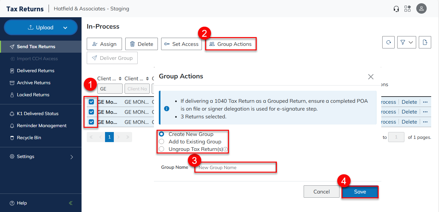Screen dimensions: 439x212
Task: Go to Recycle Bin in sidebar
Action: pyautogui.click(x=29, y=138)
